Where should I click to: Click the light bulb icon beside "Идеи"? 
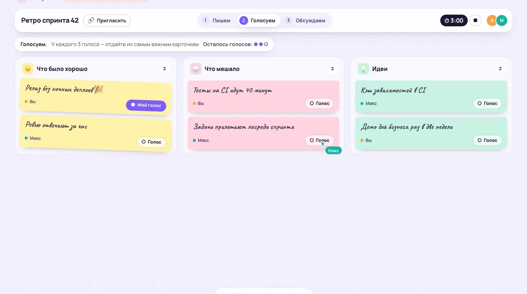coord(363,69)
